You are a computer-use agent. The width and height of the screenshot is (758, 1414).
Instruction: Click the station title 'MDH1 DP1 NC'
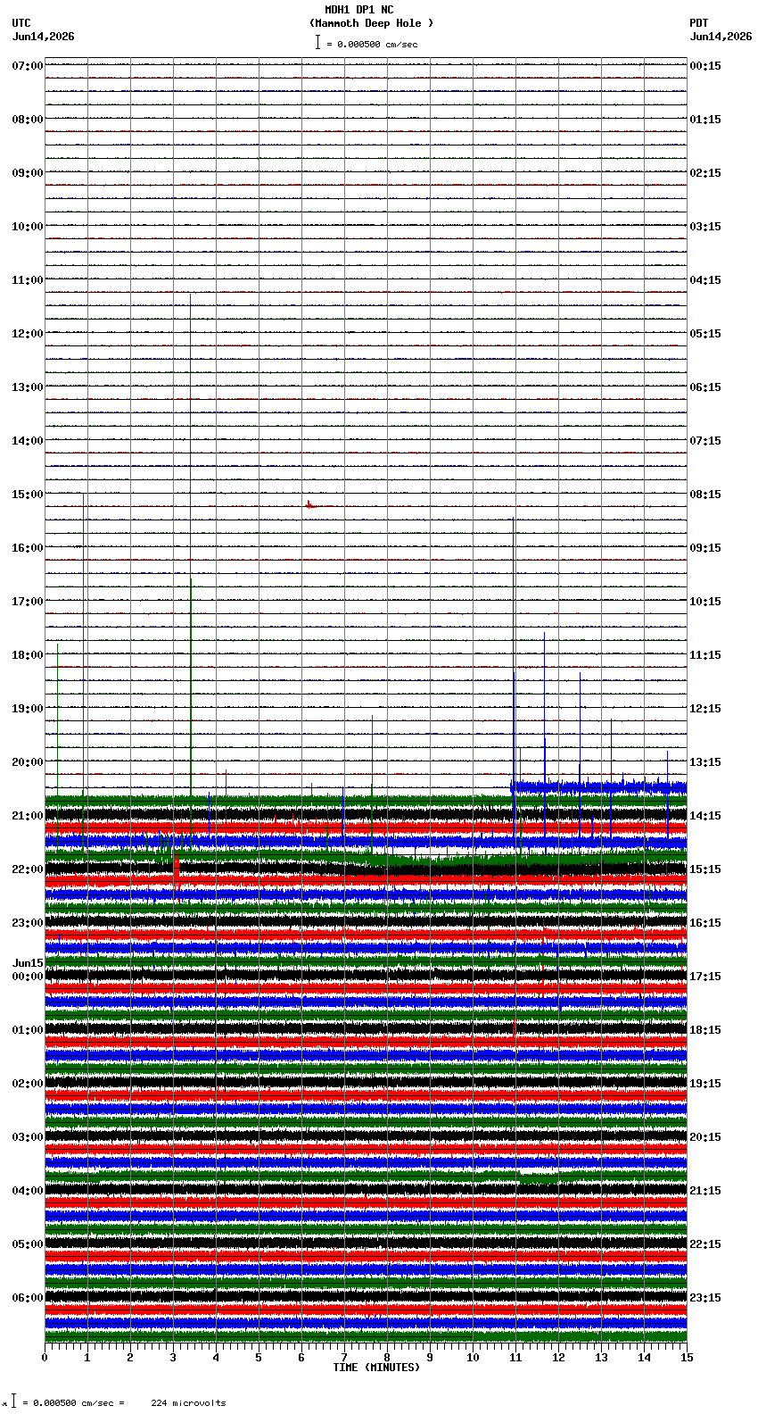[x=358, y=10]
